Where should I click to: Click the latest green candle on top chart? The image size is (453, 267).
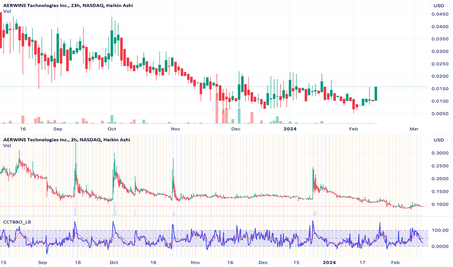point(376,94)
